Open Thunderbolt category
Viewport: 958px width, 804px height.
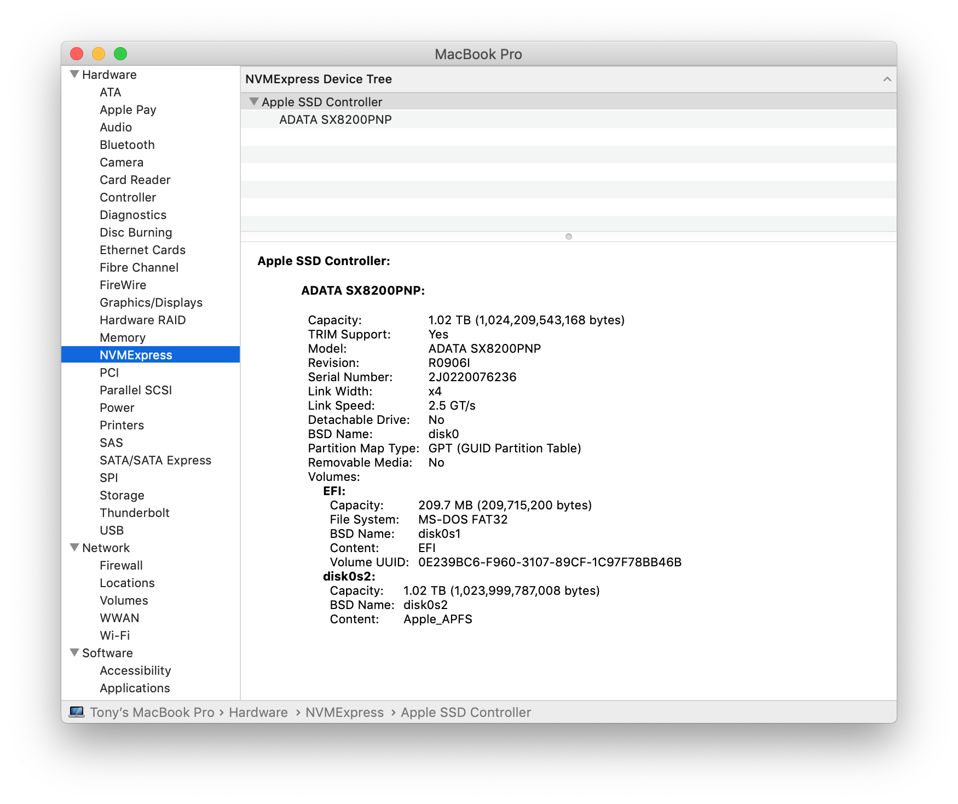tap(134, 513)
